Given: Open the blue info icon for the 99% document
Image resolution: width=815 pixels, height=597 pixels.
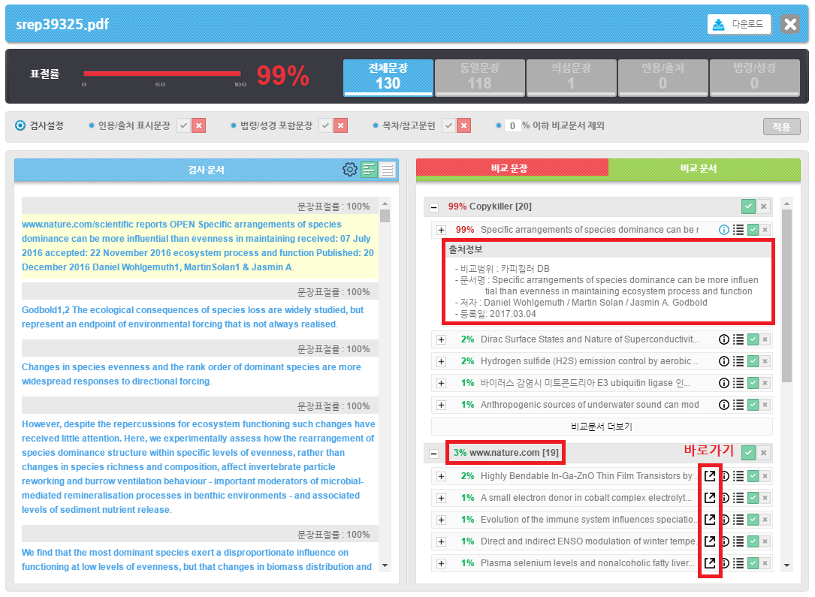Looking at the screenshot, I should (x=724, y=230).
